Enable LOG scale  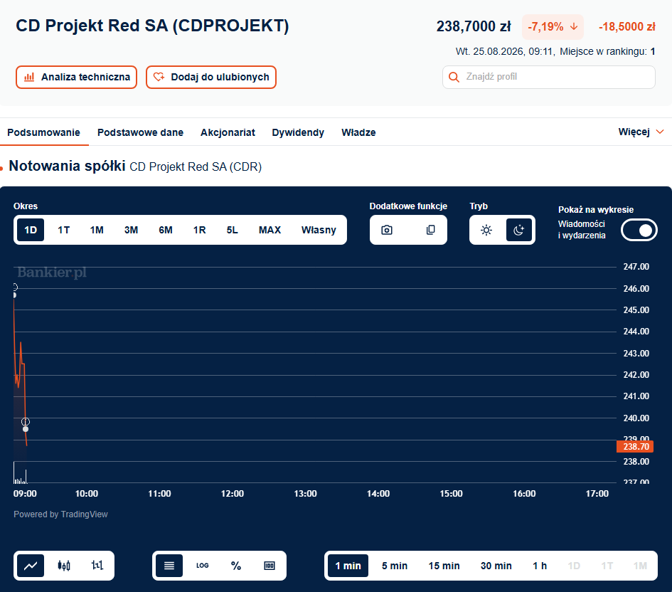[202, 566]
